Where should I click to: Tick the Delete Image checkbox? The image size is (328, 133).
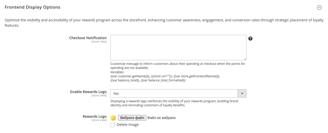(x=112, y=125)
